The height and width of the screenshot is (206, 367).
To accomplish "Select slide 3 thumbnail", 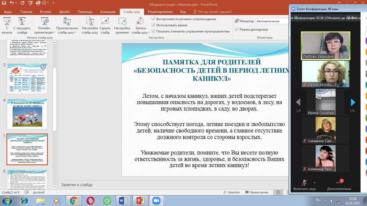I will coord(27,78).
